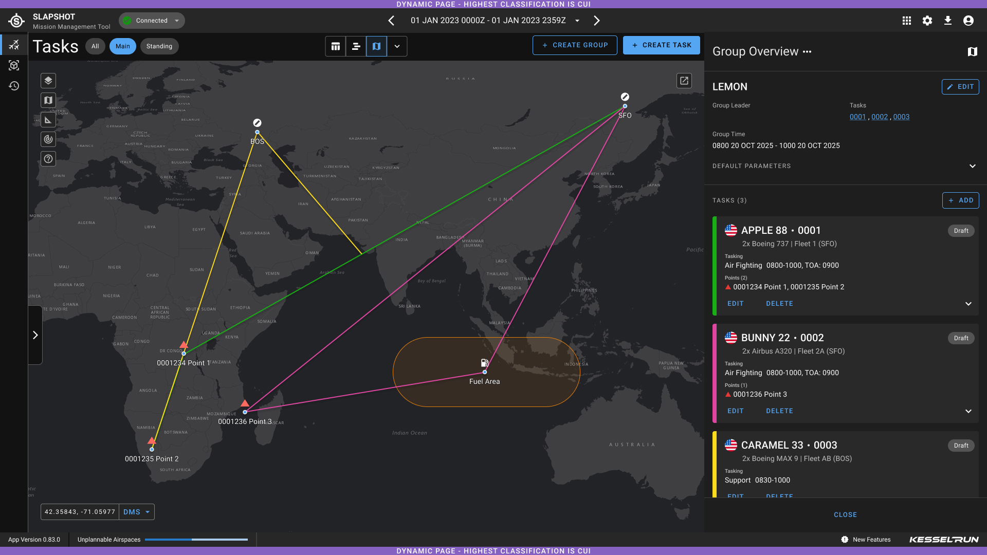Screen dimensions: 987x555
Task: Go to next date range arrow
Action: click(597, 21)
